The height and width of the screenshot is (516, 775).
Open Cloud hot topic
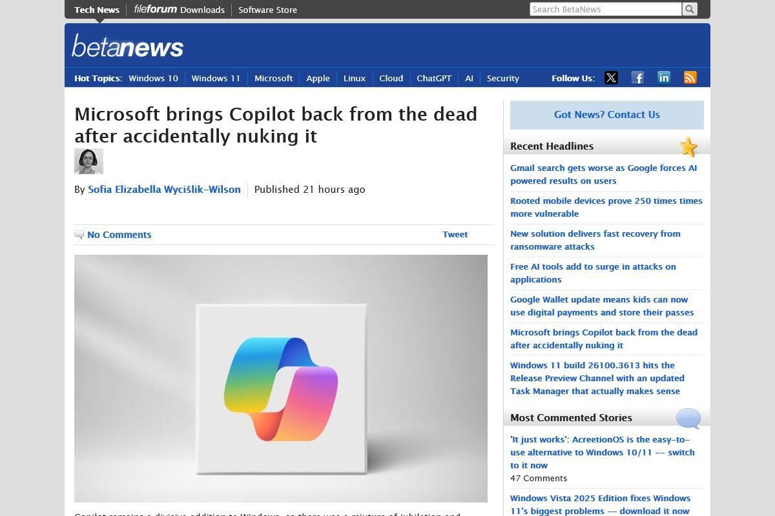point(391,78)
